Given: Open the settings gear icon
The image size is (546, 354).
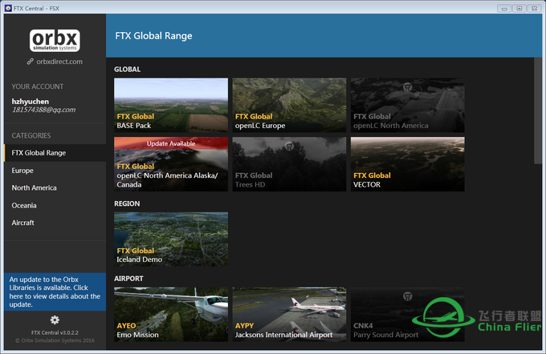Looking at the screenshot, I should point(55,320).
